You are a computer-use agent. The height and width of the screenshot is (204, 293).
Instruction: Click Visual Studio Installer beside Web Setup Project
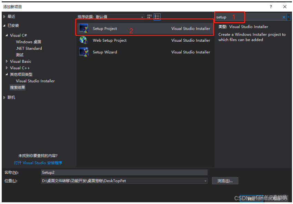tap(191, 40)
